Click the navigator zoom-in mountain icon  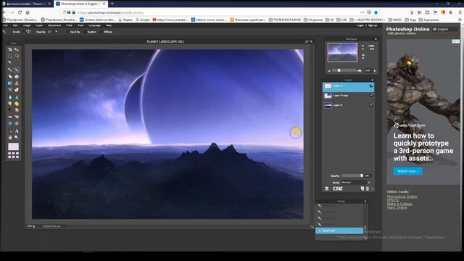360,70
